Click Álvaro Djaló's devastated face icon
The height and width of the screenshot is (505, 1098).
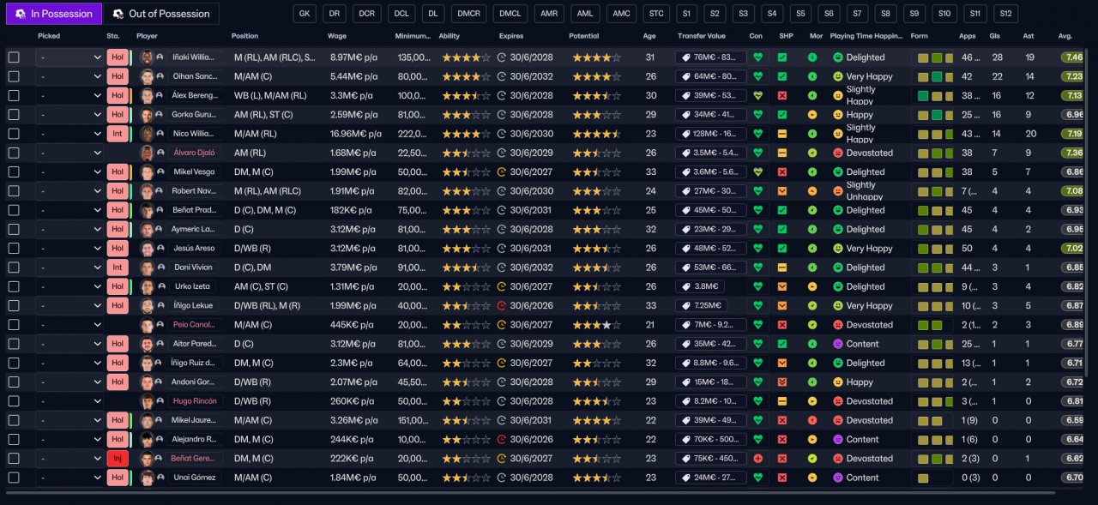click(x=838, y=153)
